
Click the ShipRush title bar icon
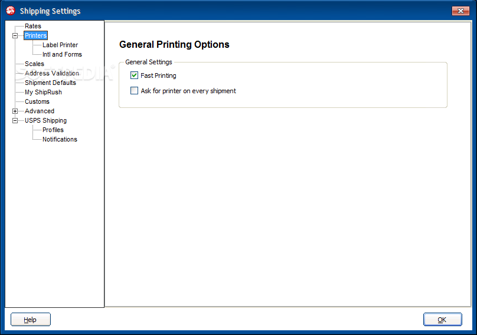11,11
